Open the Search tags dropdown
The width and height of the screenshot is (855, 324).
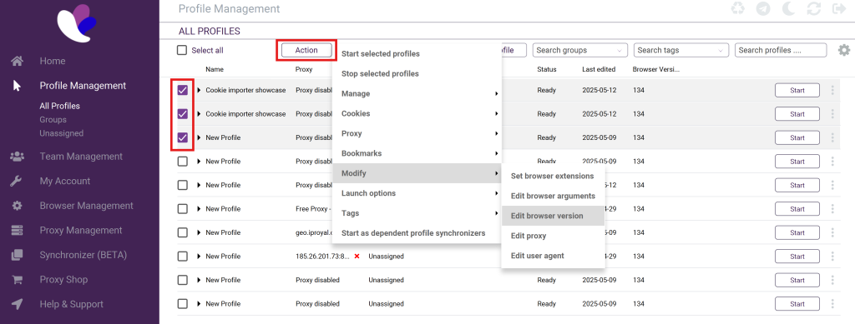(681, 50)
